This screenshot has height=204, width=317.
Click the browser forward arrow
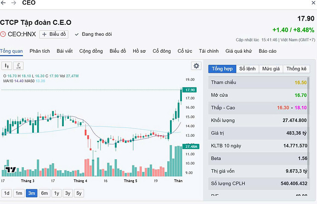point(14,3)
